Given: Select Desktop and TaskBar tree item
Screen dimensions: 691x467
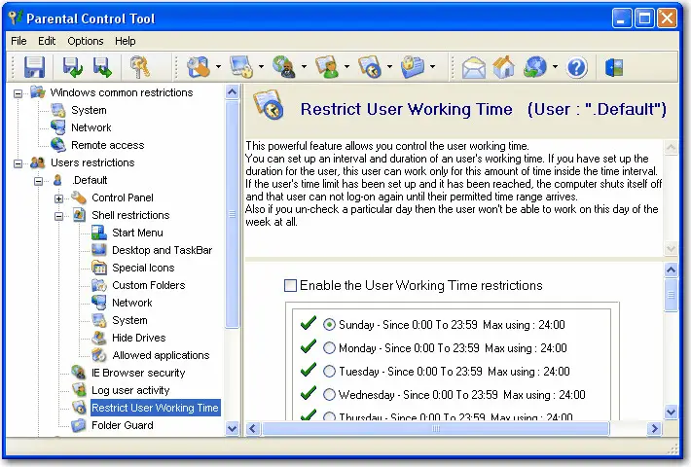Looking at the screenshot, I should pos(162,250).
